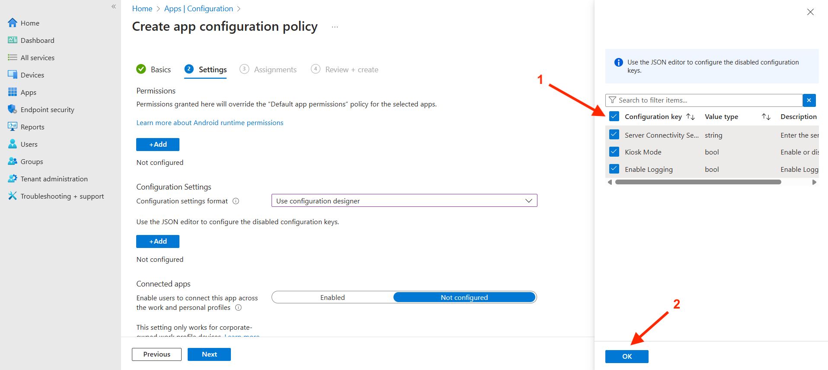The width and height of the screenshot is (828, 370).
Task: Open the Dashboard icon in sidebar
Action: click(x=12, y=40)
